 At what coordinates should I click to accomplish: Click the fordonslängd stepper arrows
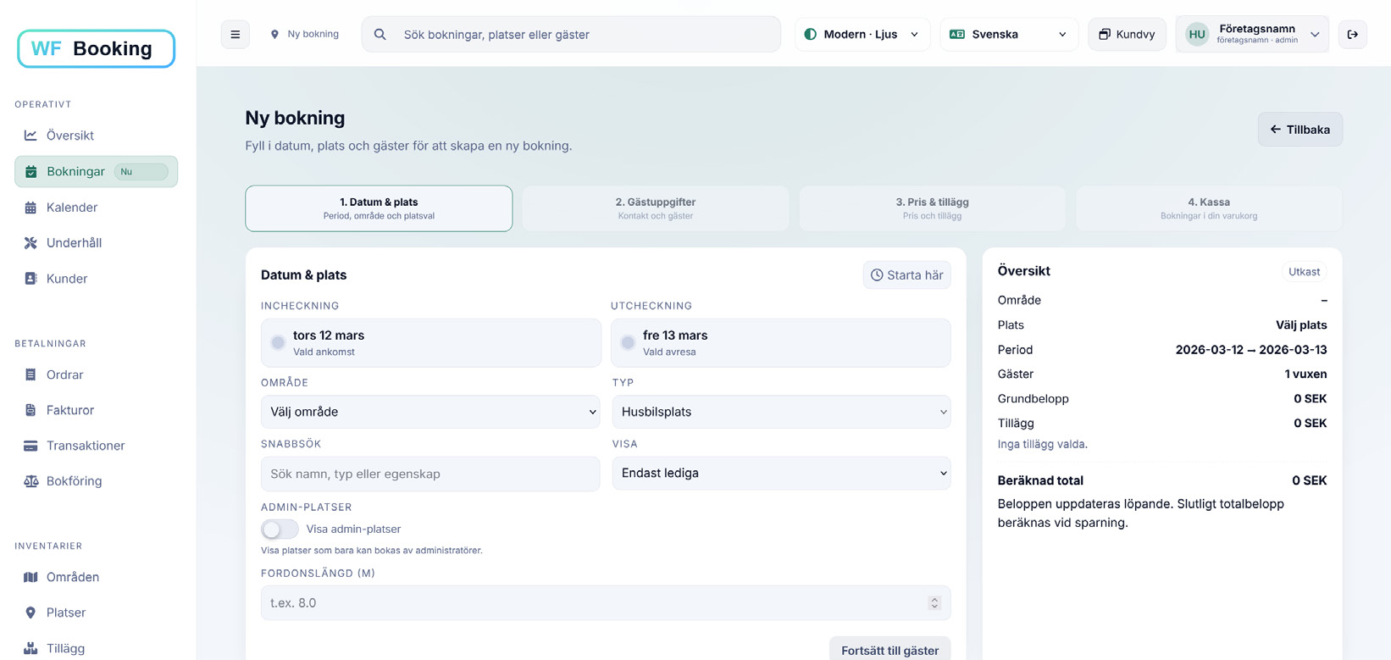934,603
